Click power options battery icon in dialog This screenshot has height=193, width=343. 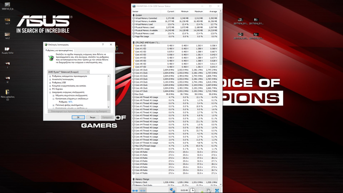[51, 58]
